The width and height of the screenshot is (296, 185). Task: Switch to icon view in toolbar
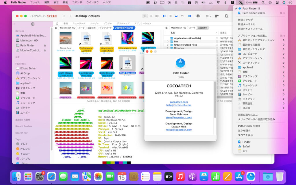(x=145, y=16)
